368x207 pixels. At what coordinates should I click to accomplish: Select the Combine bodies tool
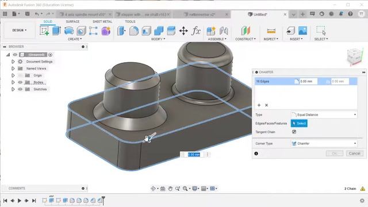click(159, 30)
